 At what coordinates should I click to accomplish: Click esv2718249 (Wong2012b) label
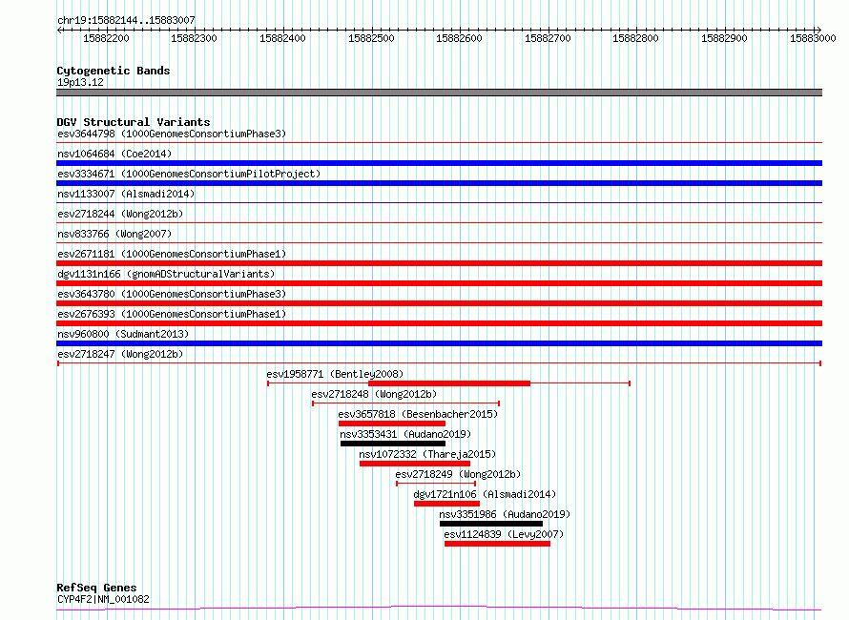point(458,474)
